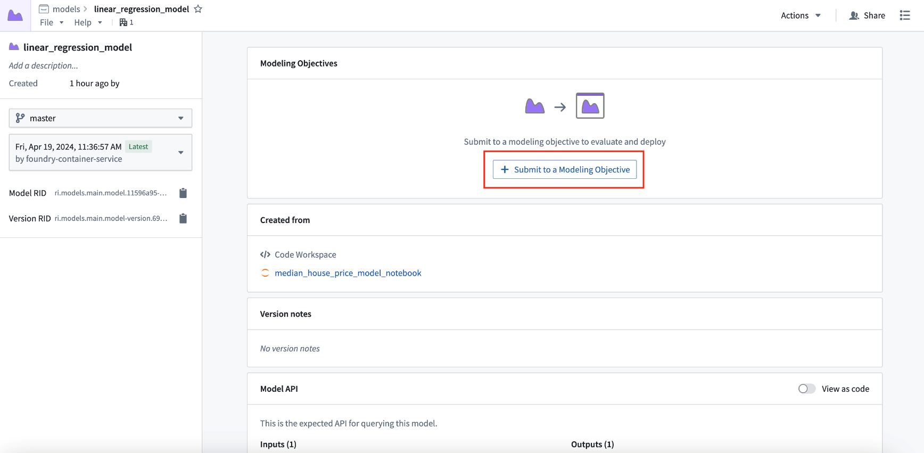Viewport: 924px width, 453px height.
Task: Click the Version notes heading
Action: tap(286, 314)
